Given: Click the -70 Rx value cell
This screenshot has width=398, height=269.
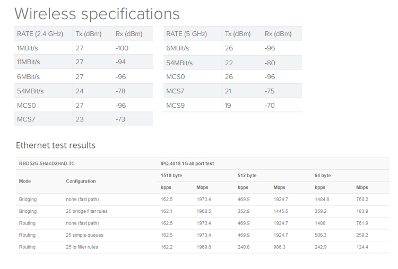Looking at the screenshot, I should [270, 105].
